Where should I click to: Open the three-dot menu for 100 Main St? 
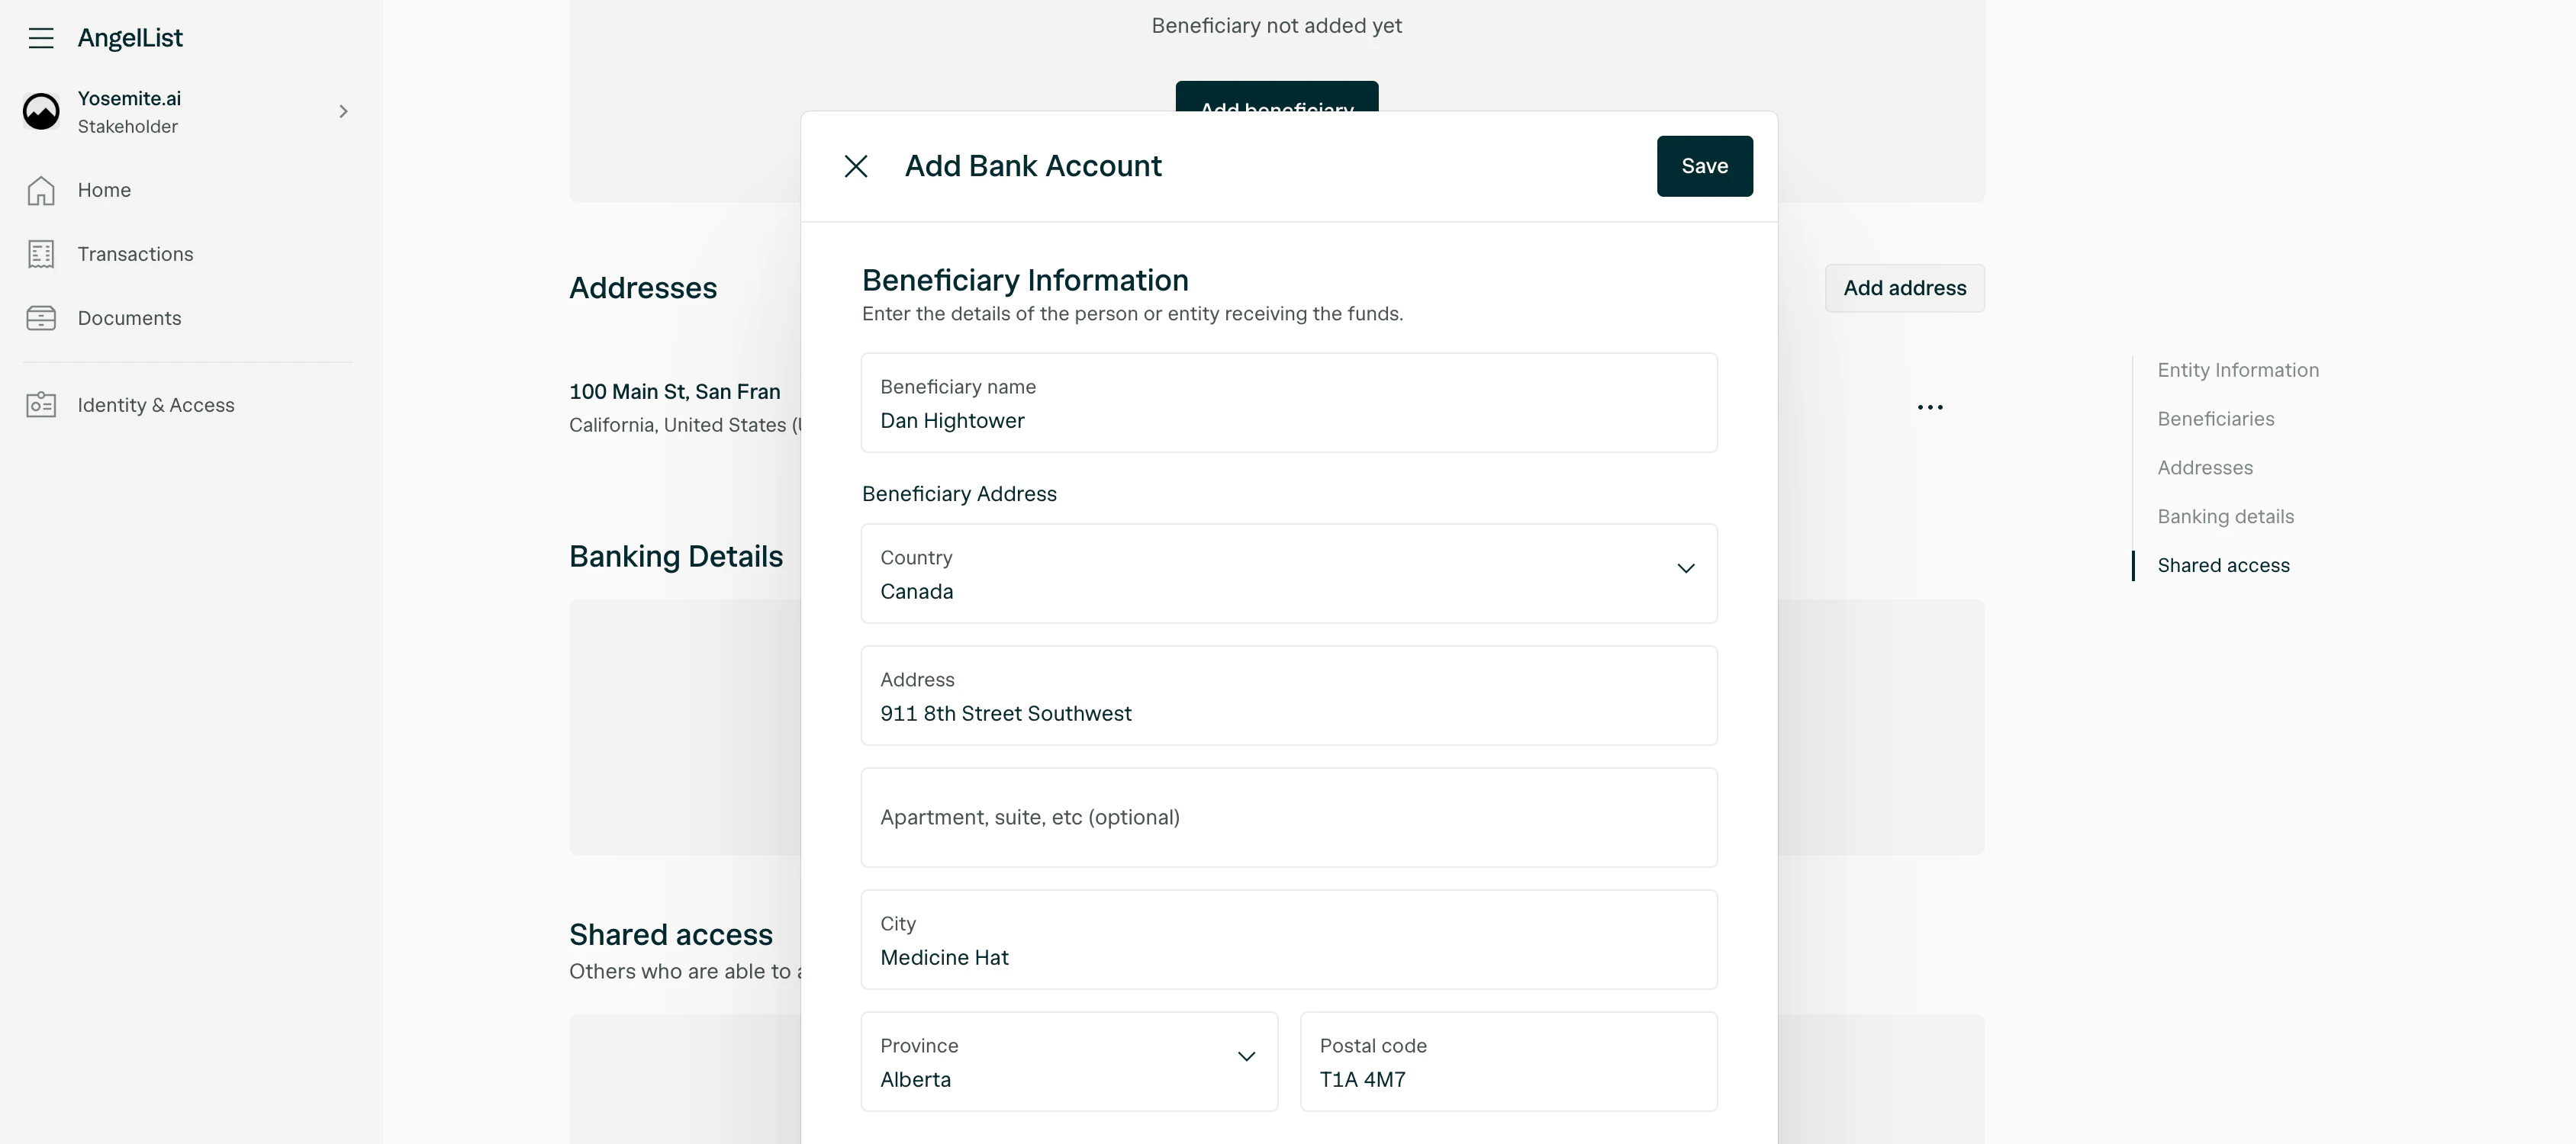coord(1931,407)
